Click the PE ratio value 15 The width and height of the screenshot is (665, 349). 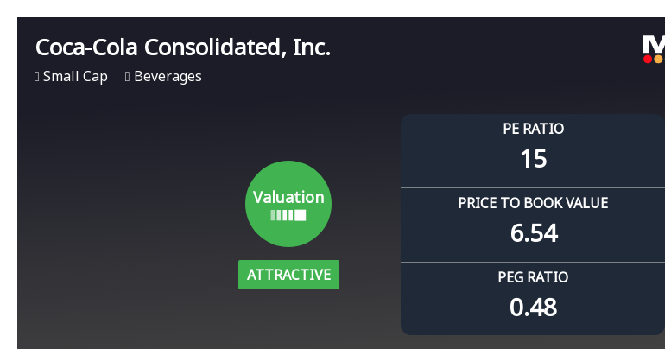click(x=533, y=159)
